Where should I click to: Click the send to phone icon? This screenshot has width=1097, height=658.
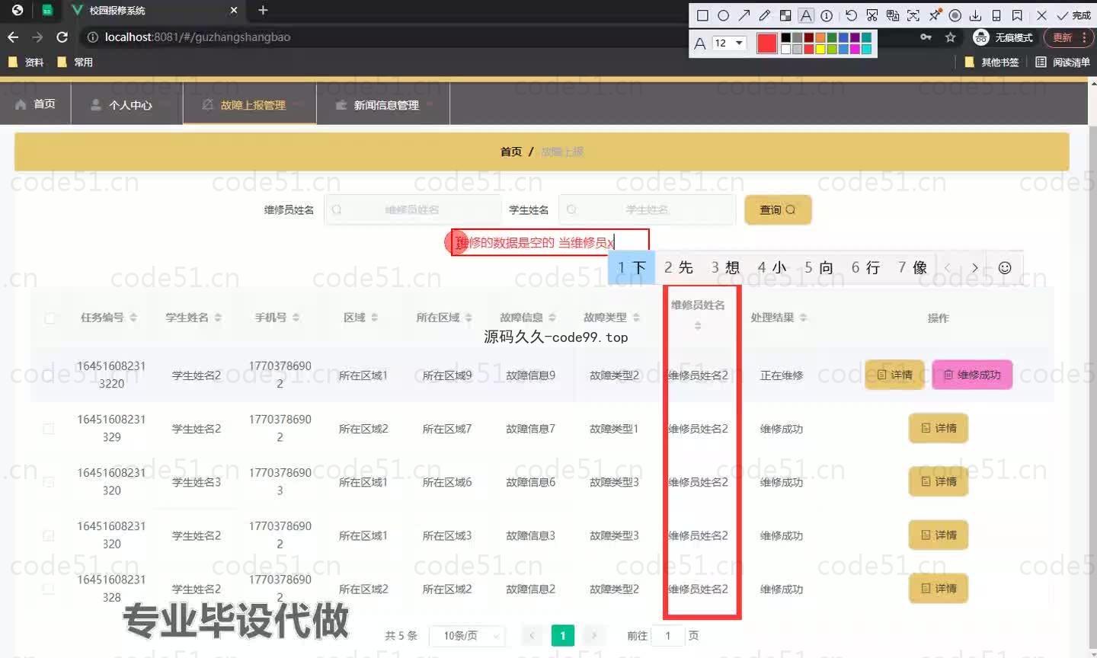click(996, 15)
